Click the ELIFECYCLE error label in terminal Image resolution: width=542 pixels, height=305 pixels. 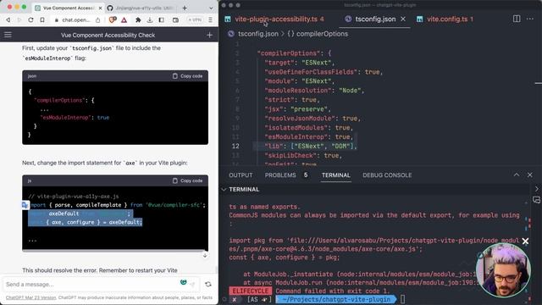coord(251,291)
